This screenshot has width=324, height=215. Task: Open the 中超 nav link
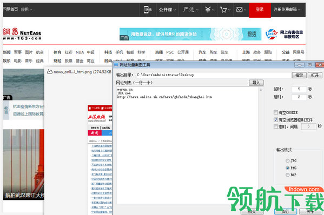point(91,52)
